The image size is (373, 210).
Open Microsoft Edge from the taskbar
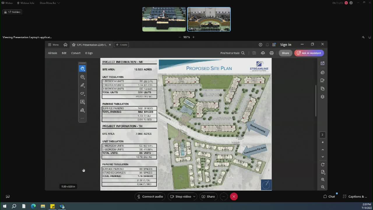click(x=33, y=206)
